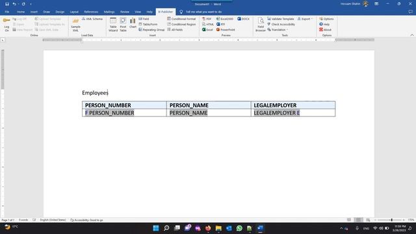Switch to Print Layout view in status bar
Image resolution: width=416 pixels, height=234 pixels.
coord(358,220)
